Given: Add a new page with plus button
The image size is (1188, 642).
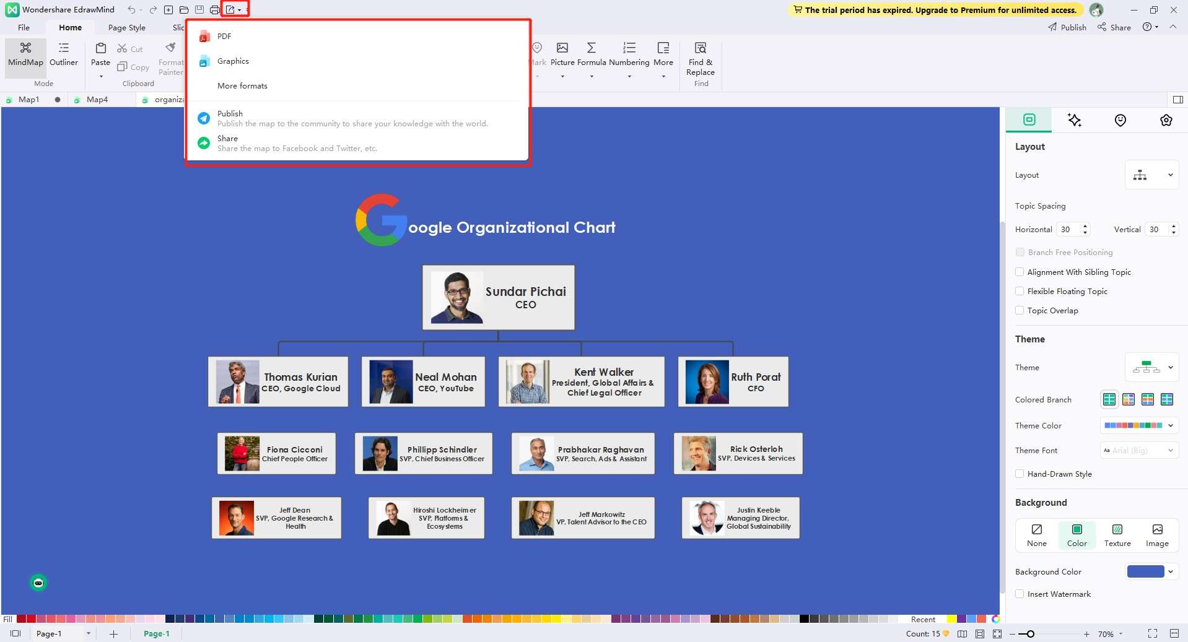Looking at the screenshot, I should [113, 634].
